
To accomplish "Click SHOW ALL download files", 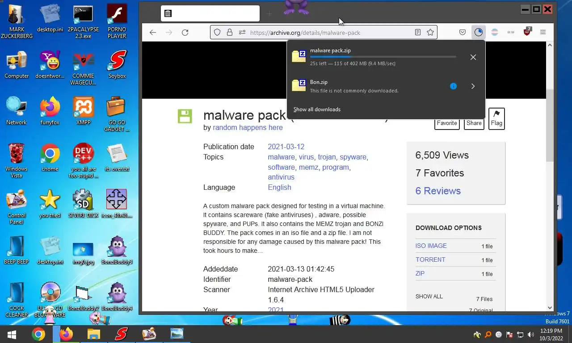I will [x=429, y=297].
